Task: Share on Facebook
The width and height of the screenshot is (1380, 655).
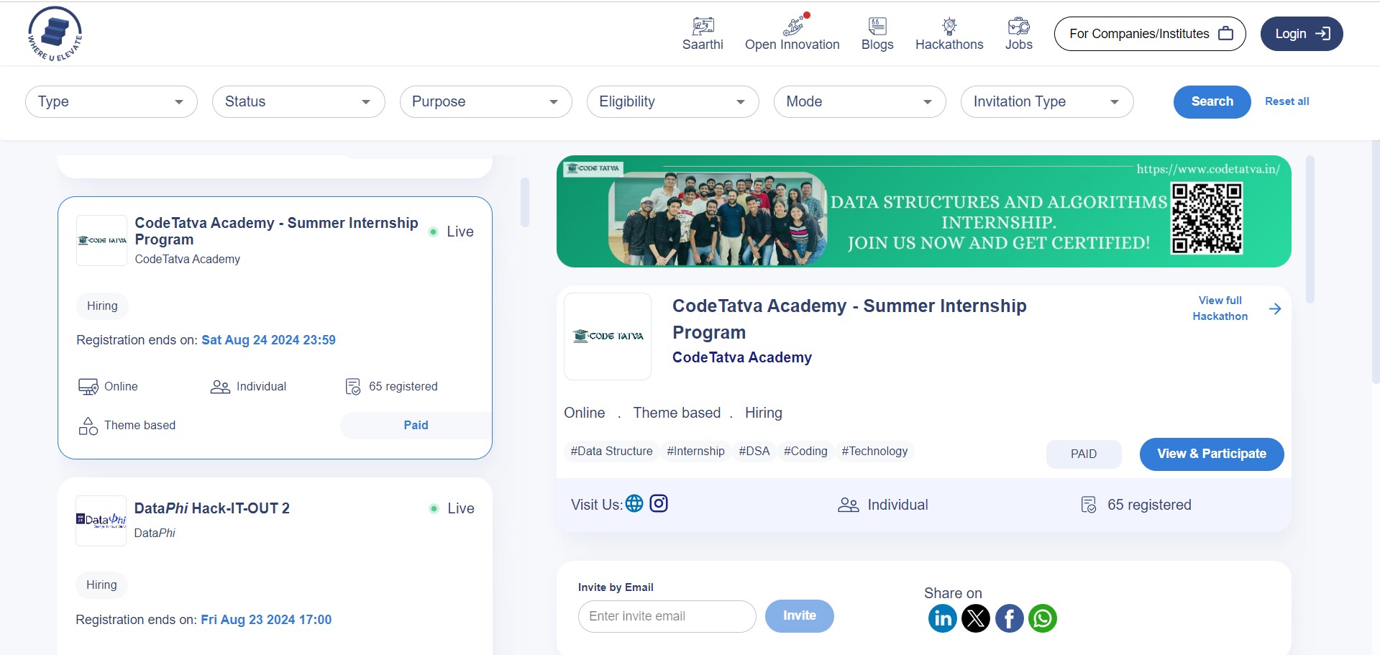Action: click(1009, 618)
